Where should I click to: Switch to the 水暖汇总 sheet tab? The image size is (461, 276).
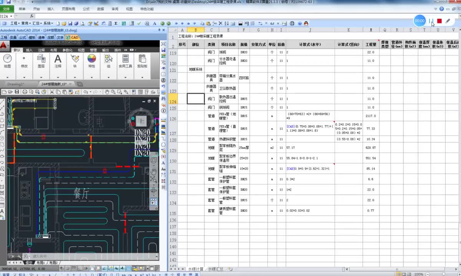(215, 269)
